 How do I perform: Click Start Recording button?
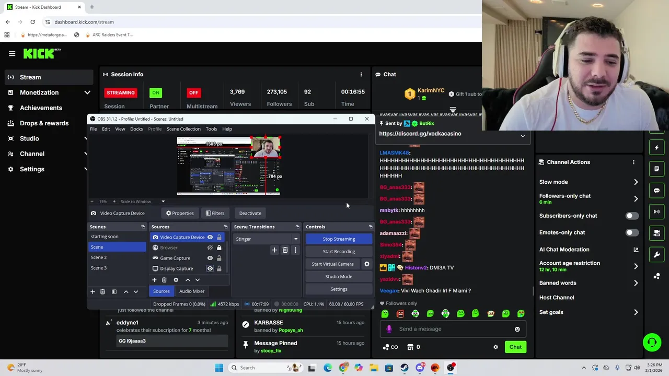tap(339, 252)
